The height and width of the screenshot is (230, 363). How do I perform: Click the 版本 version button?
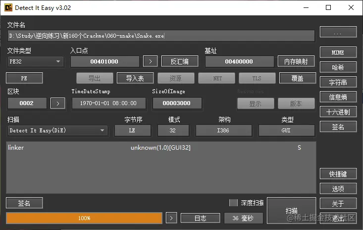tap(296, 104)
